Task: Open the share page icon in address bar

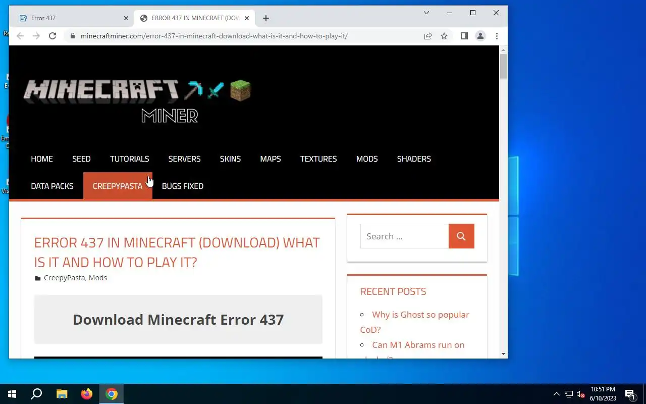Action: coord(428,36)
